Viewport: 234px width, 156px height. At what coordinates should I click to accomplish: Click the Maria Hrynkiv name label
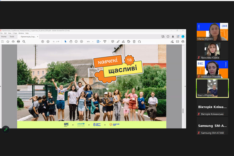tap(205, 39)
